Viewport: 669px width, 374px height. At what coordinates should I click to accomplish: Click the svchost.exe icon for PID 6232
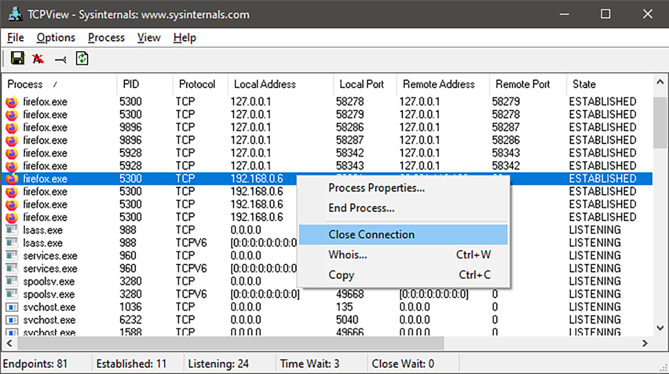coord(12,320)
